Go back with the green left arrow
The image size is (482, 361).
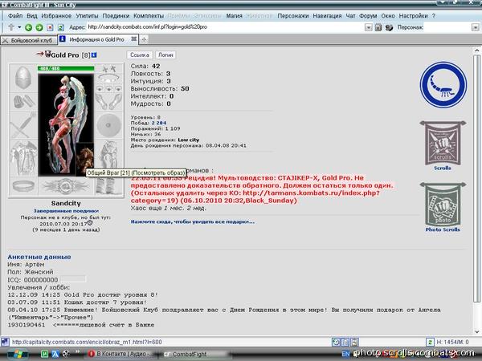[28, 27]
